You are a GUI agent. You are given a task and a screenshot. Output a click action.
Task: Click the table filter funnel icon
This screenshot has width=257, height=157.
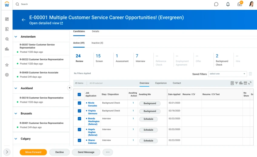(236, 83)
